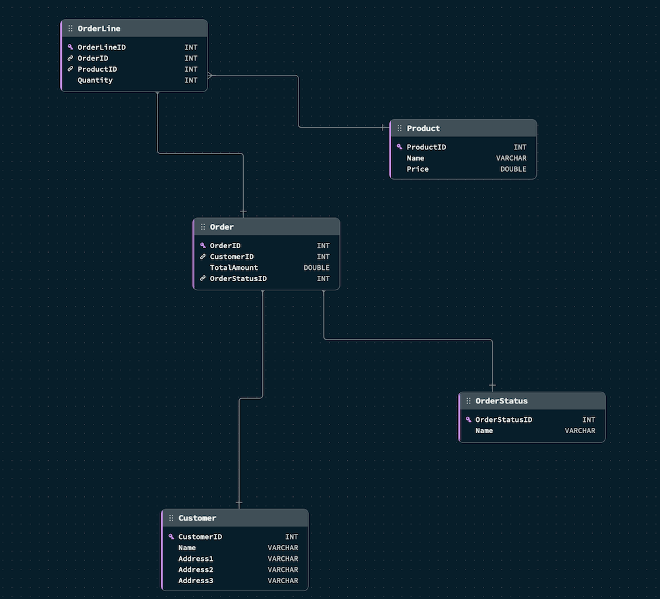
Task: Click the VARCHAR type of Address3
Action: [x=283, y=581]
